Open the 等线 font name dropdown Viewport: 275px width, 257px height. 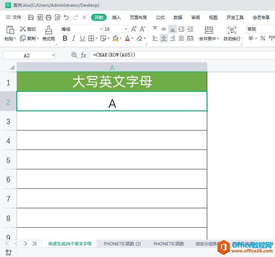coord(101,29)
